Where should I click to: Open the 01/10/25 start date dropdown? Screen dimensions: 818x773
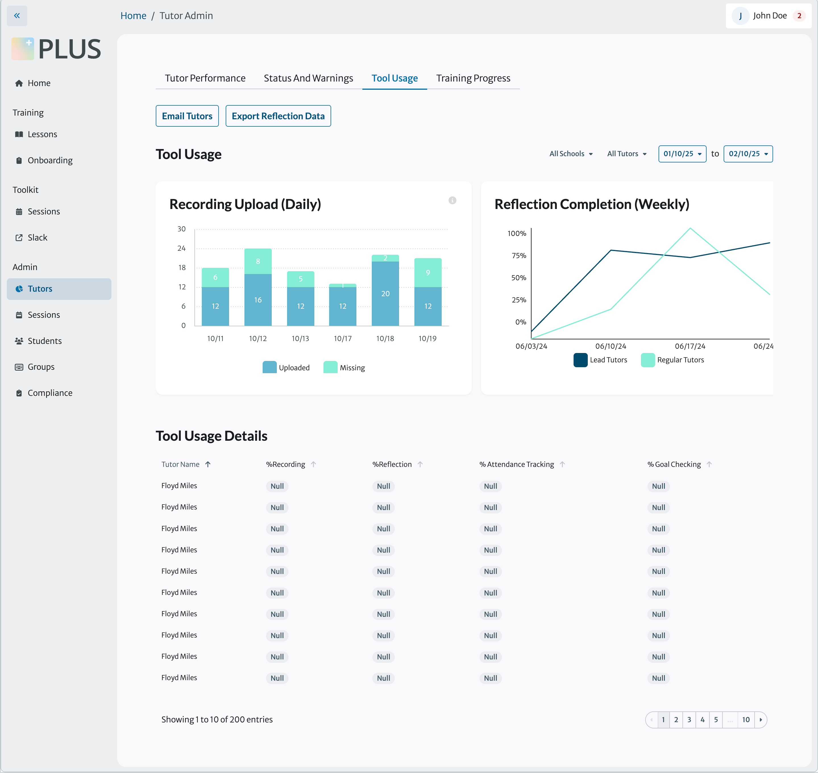[x=682, y=154]
